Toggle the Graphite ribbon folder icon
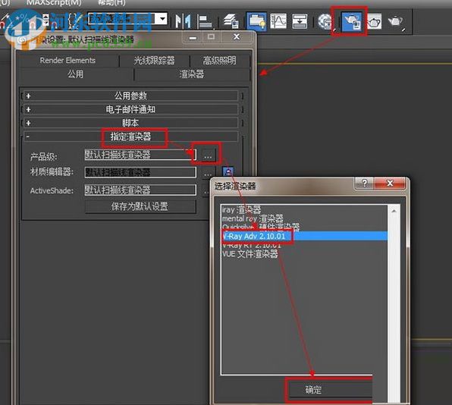This screenshot has width=452, height=405. (x=256, y=21)
